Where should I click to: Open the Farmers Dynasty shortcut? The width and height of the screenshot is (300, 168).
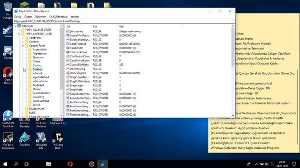tap(24, 122)
